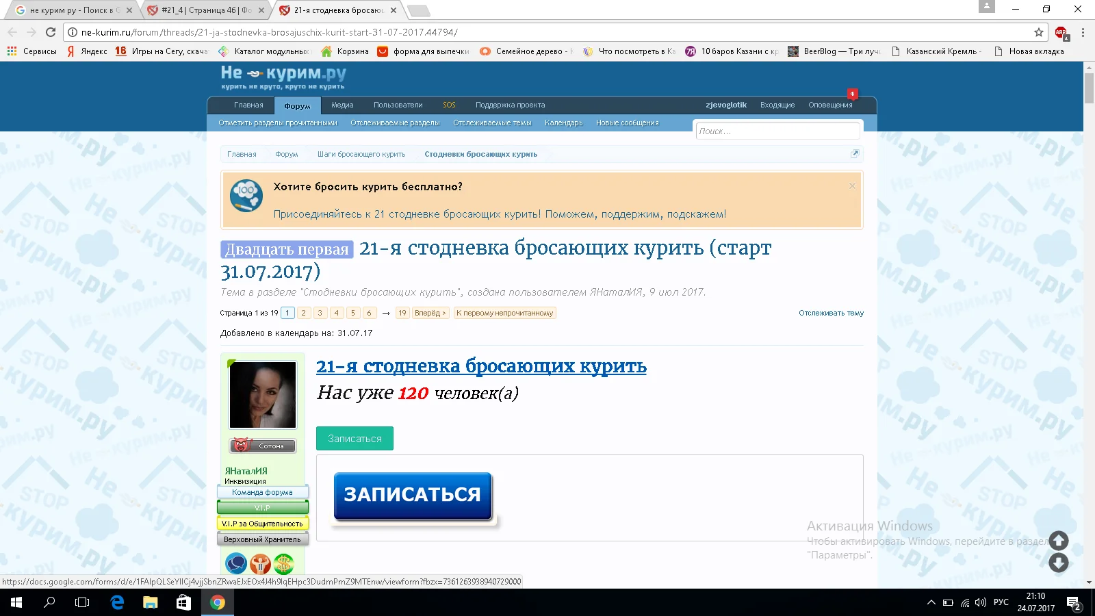Go to page 2 of the thread
The width and height of the screenshot is (1095, 616).
pyautogui.click(x=303, y=313)
